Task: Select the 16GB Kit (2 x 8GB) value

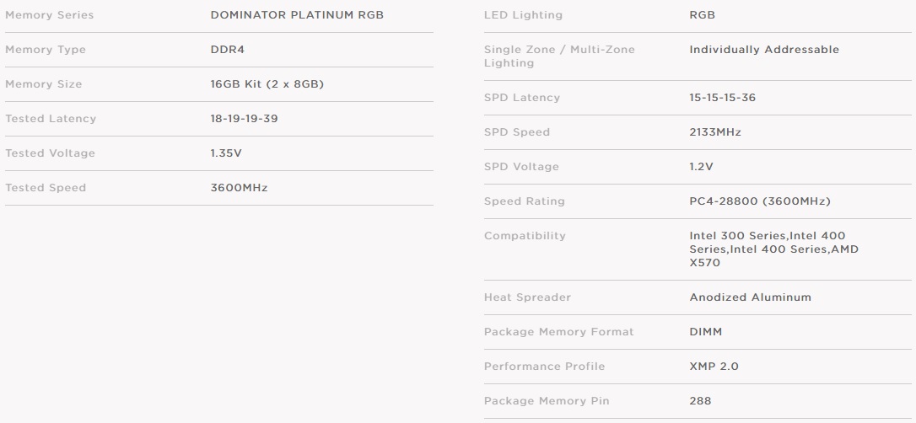Action: [267, 84]
